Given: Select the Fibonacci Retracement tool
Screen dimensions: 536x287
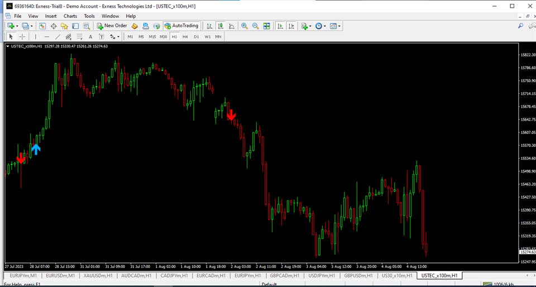Looking at the screenshot, I should click(x=79, y=36).
